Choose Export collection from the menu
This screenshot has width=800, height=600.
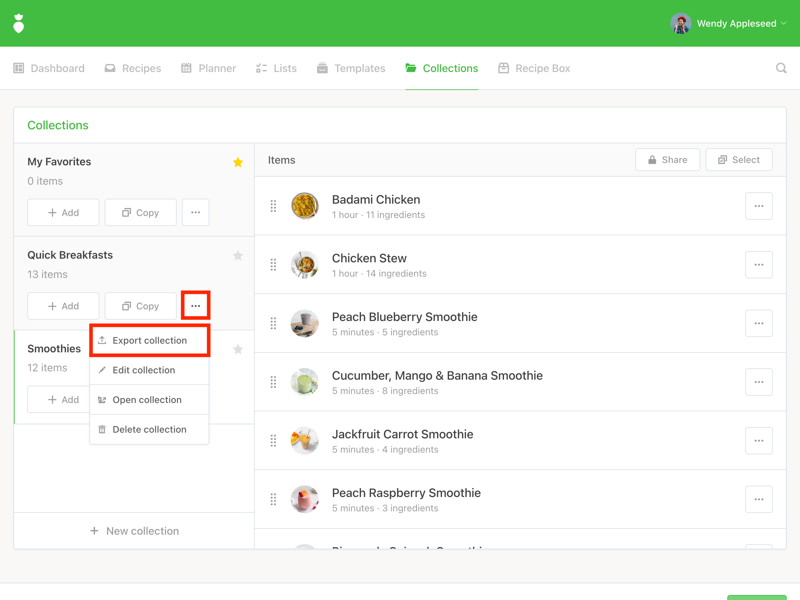point(149,340)
